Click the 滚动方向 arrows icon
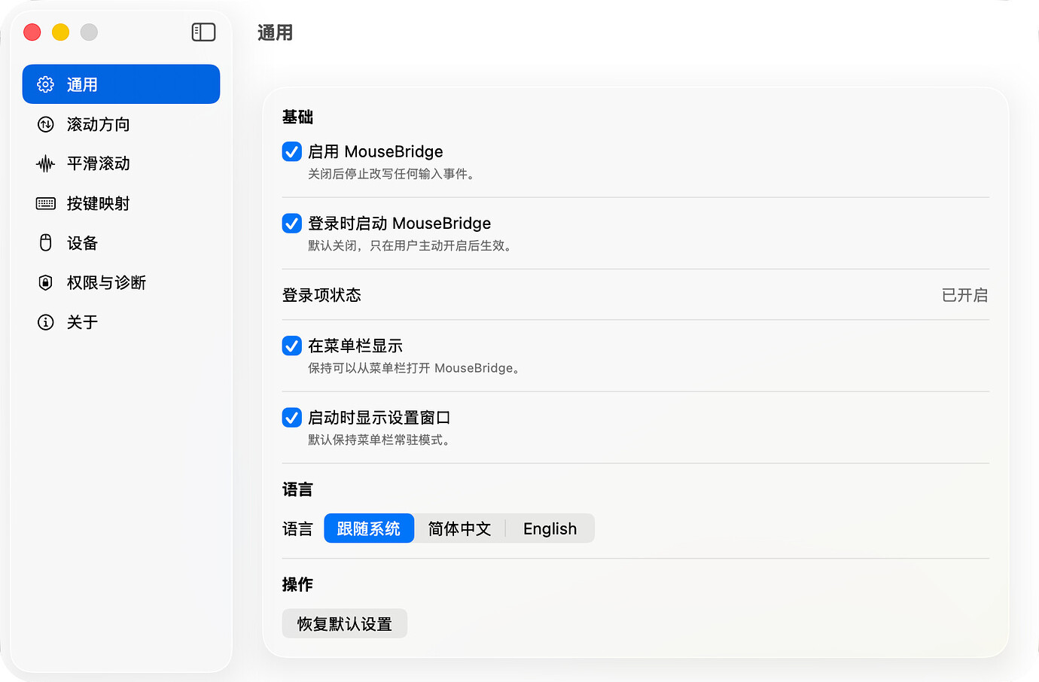This screenshot has height=682, width=1039. pyautogui.click(x=46, y=124)
